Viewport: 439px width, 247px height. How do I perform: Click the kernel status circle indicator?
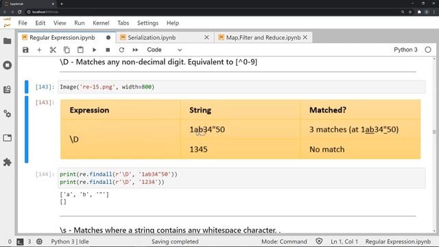[x=428, y=50]
